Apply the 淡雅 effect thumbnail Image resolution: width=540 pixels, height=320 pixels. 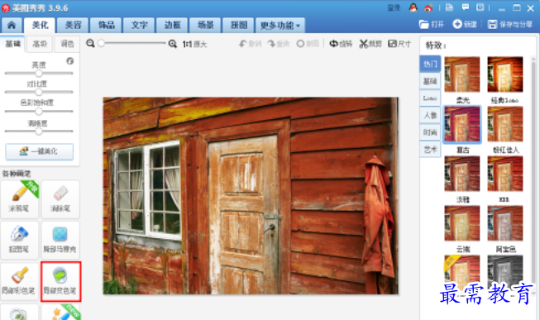pos(462,174)
